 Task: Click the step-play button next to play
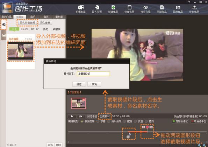[81, 116]
